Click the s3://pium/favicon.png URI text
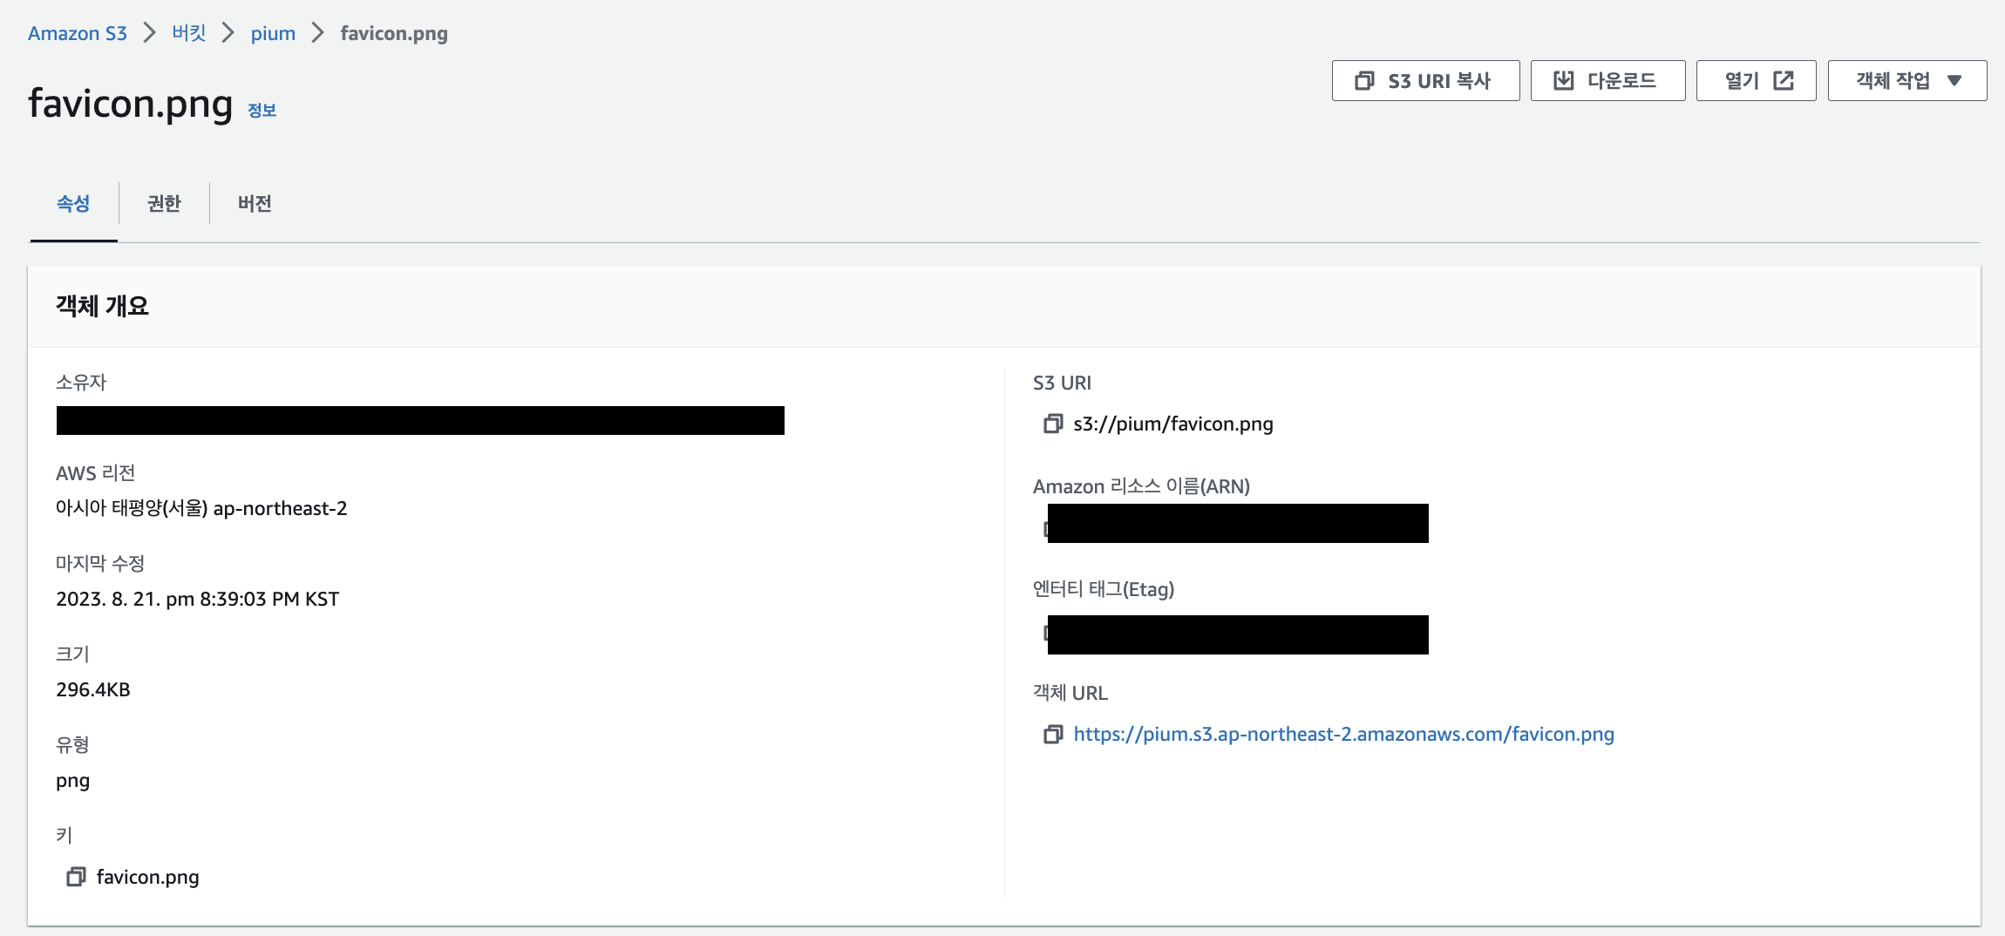Screen dimensions: 2005x936 tap(1172, 424)
